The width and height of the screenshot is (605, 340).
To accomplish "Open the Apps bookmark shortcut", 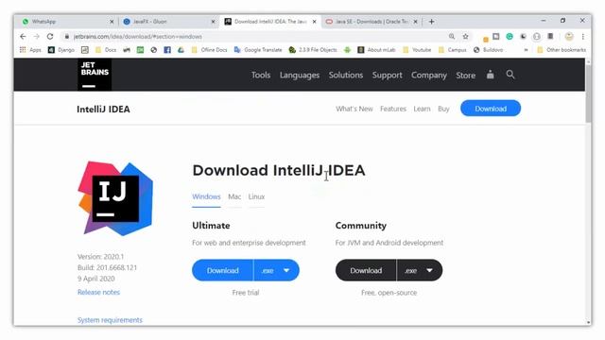I will point(30,50).
